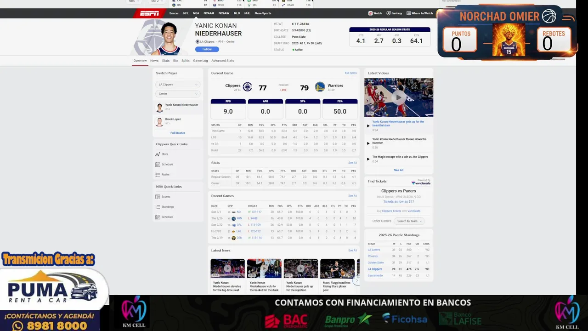Viewport: 588px width, 331px height.
Task: Play 'The Magic escape with a win' video icon
Action: (x=368, y=159)
